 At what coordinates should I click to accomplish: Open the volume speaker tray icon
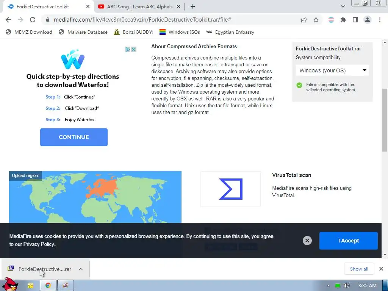click(347, 286)
